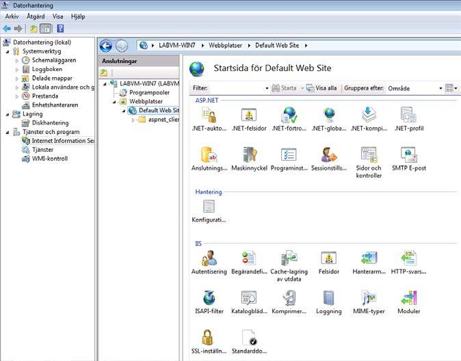Open the Arkiv menu
The height and width of the screenshot is (361, 461).
coord(12,16)
